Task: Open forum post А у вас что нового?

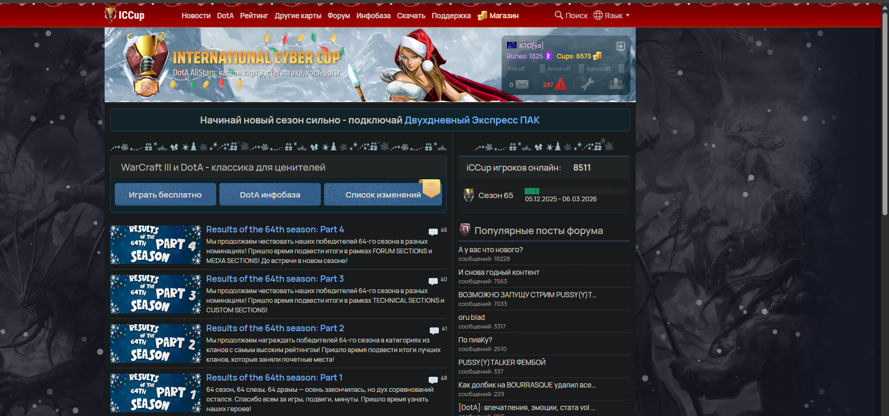Action: 490,250
